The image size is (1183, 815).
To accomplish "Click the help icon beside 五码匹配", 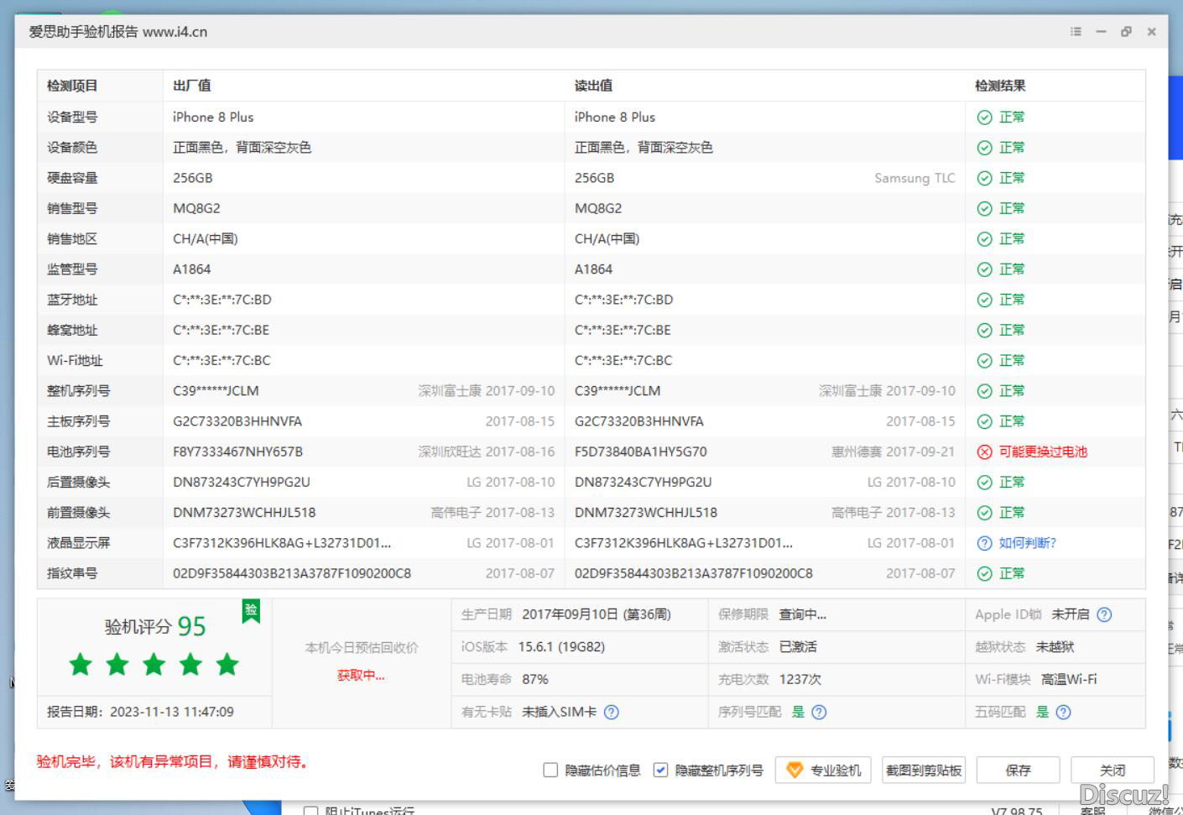I will pos(1063,712).
